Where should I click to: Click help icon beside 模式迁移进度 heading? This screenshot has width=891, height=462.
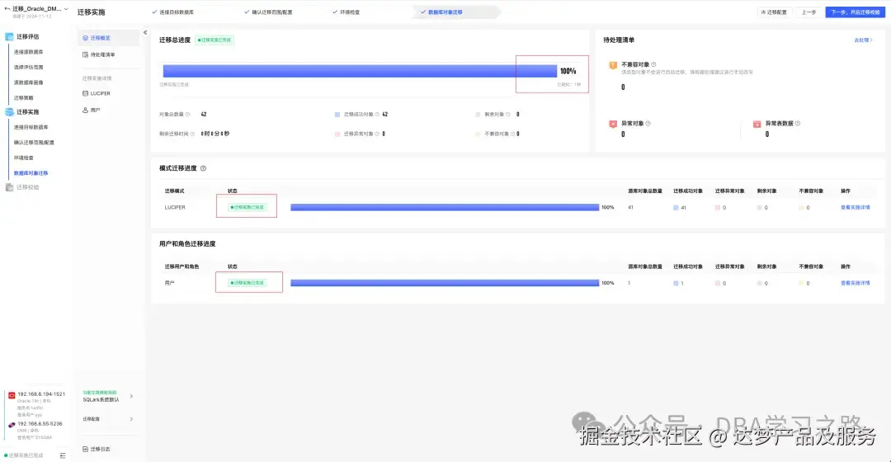(204, 168)
